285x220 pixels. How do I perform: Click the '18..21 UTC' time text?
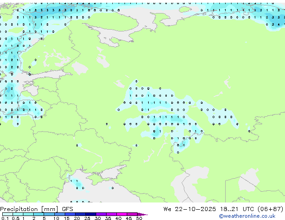237,209
